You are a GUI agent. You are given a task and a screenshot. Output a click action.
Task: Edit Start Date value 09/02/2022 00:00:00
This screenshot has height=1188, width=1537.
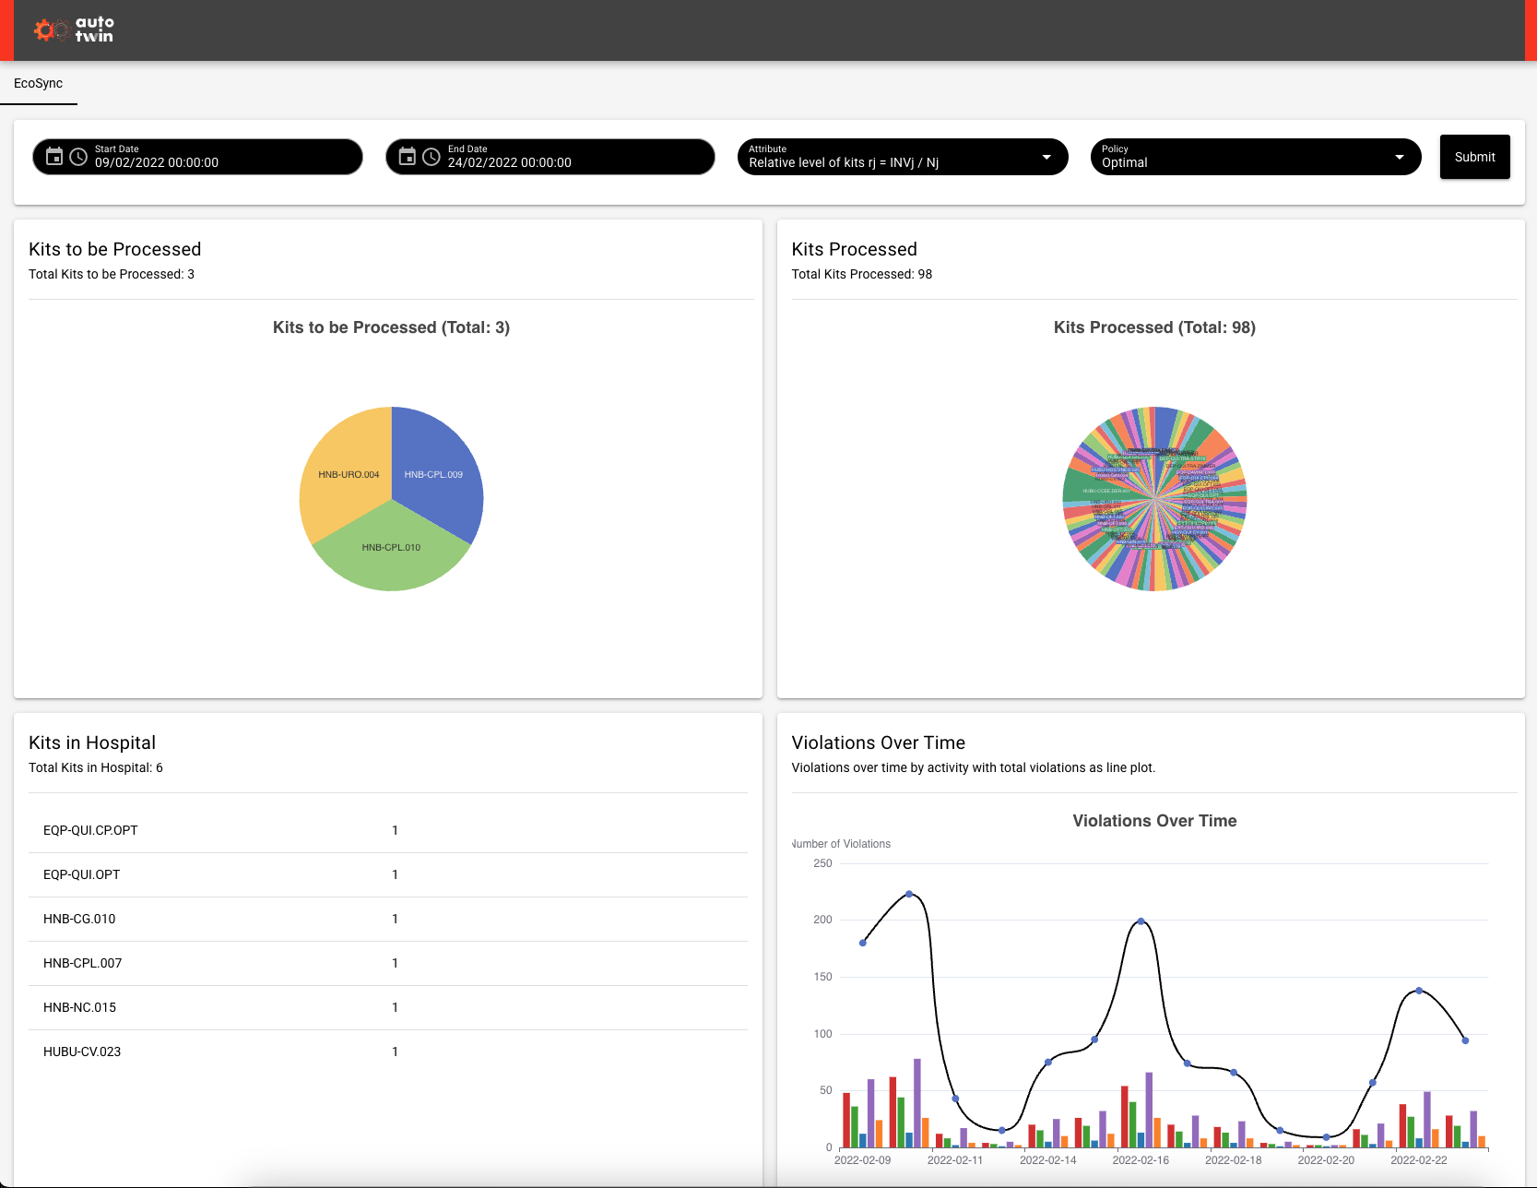157,163
